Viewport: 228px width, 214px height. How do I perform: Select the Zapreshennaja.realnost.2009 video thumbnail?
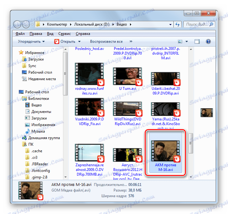click(x=90, y=153)
